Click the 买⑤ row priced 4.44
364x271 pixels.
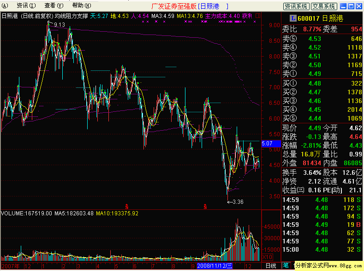coord(322,119)
